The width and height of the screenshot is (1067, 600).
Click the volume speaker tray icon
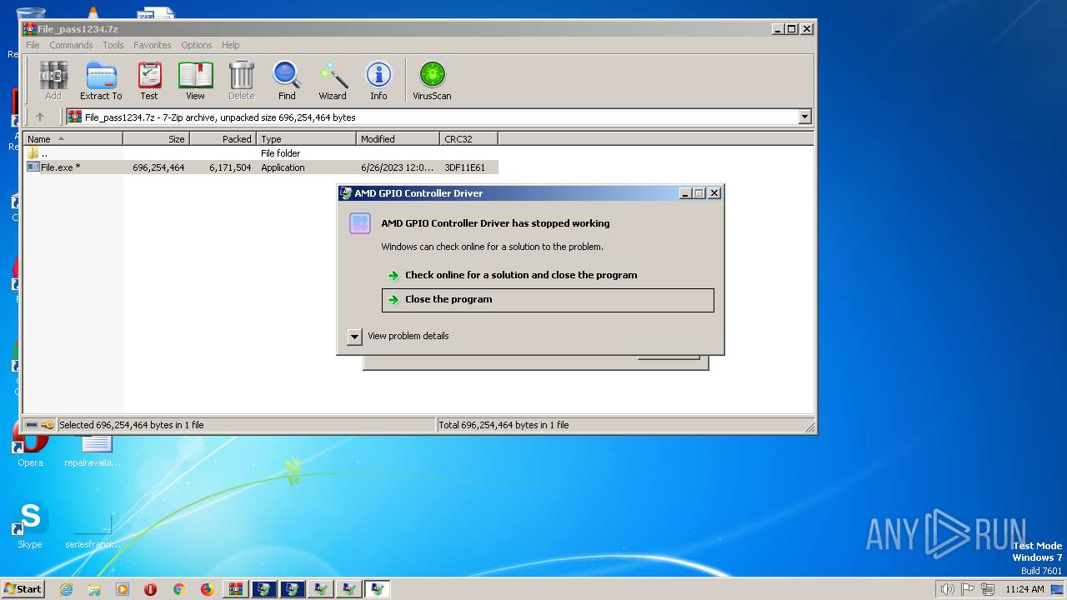(947, 589)
